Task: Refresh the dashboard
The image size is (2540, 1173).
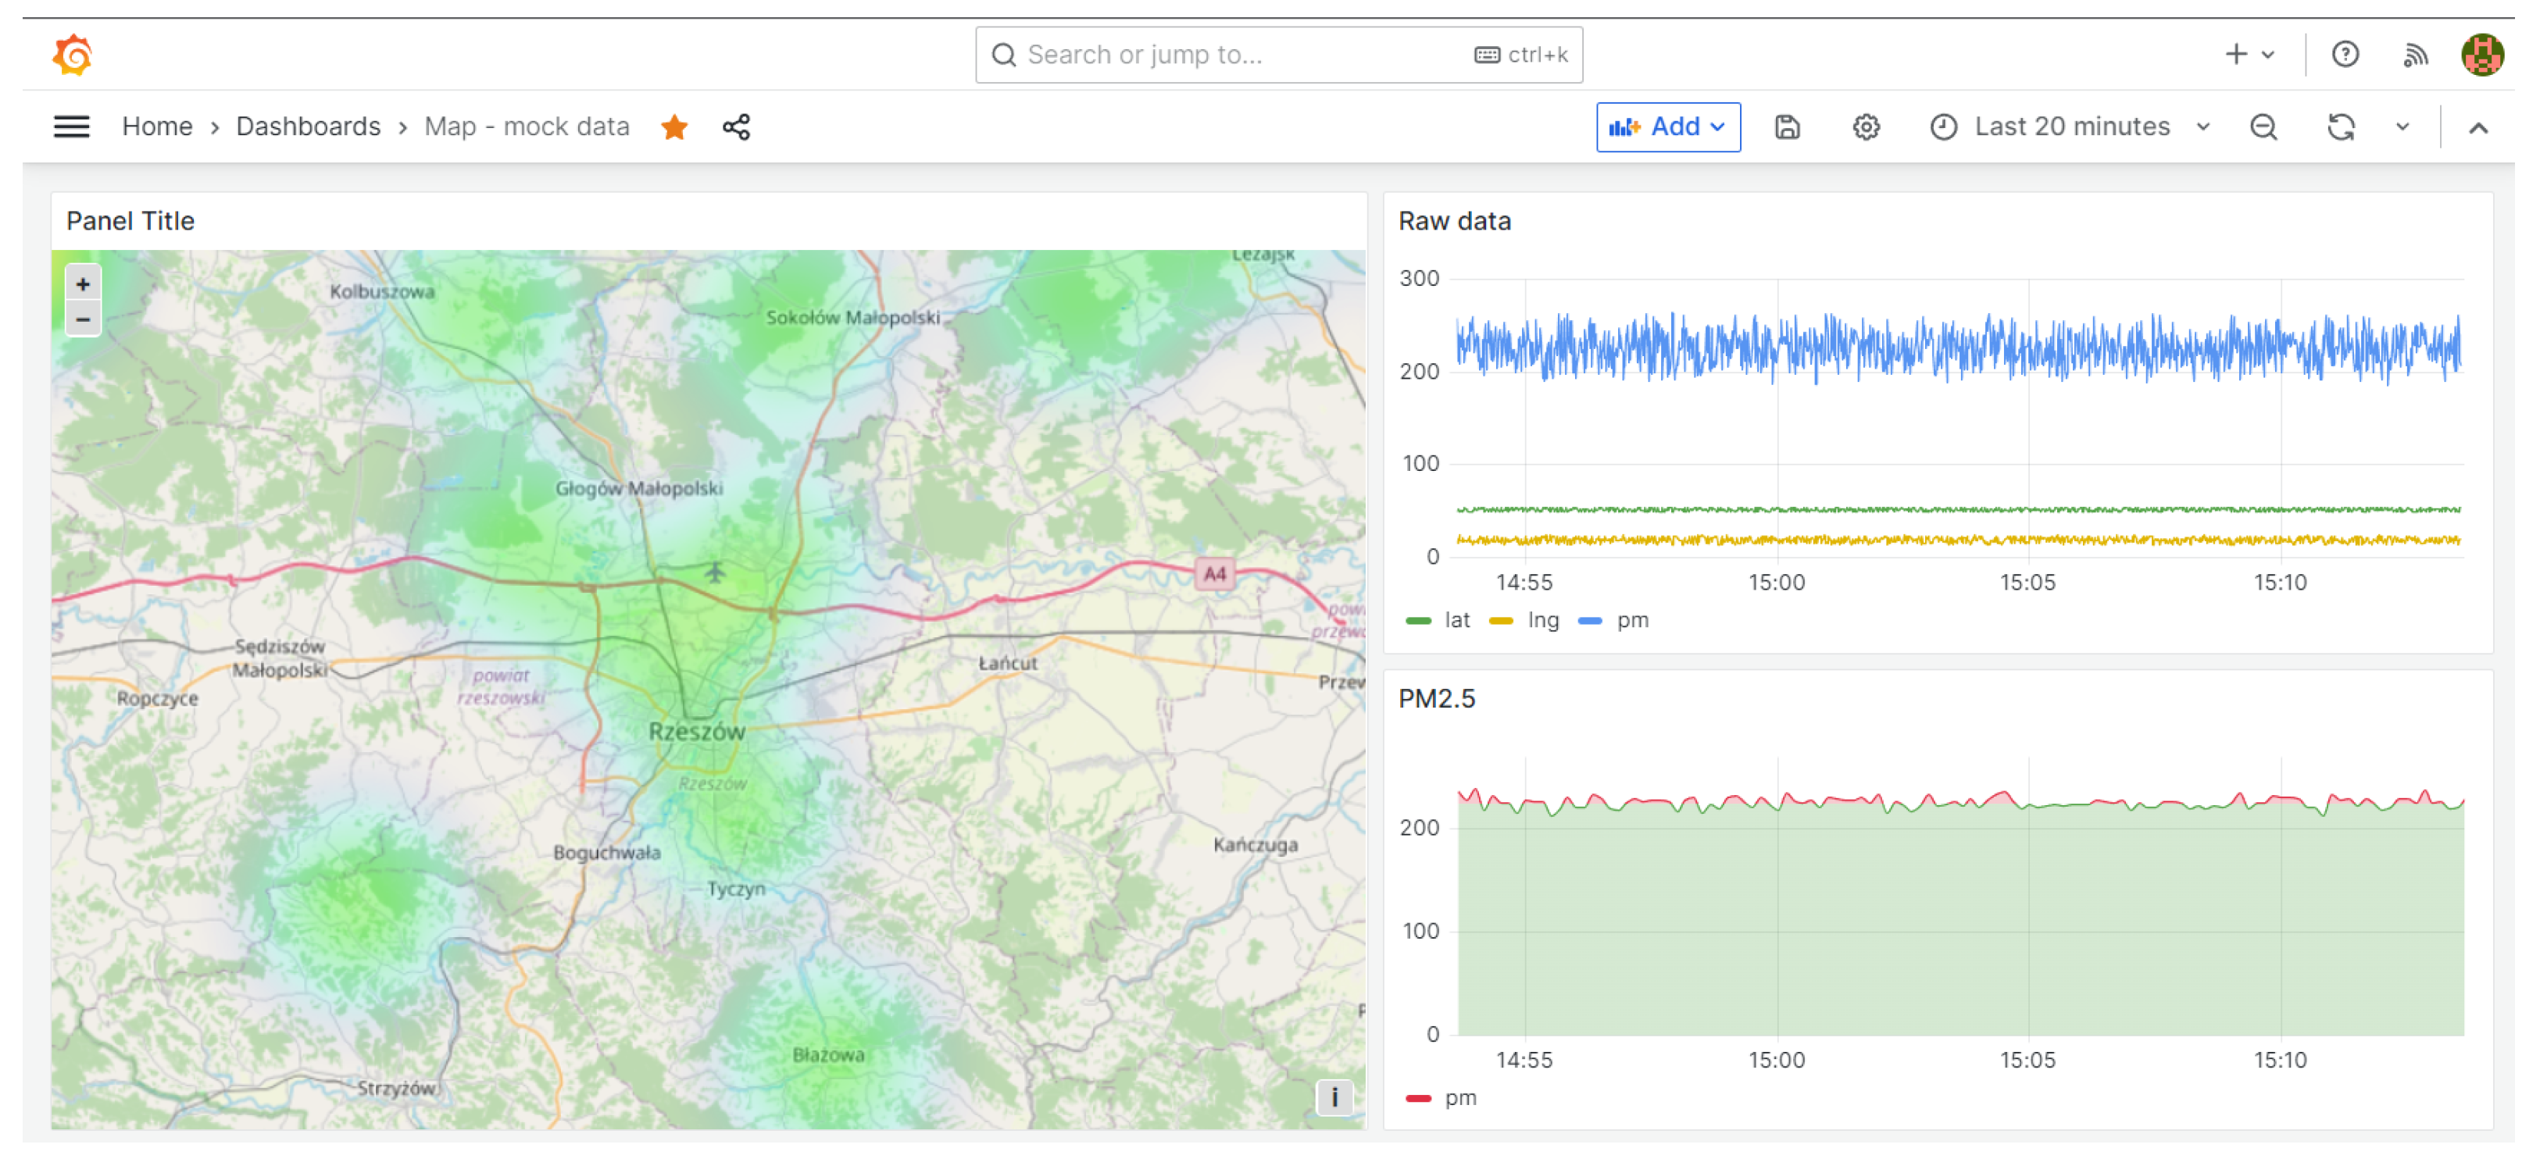Action: pos(2341,127)
